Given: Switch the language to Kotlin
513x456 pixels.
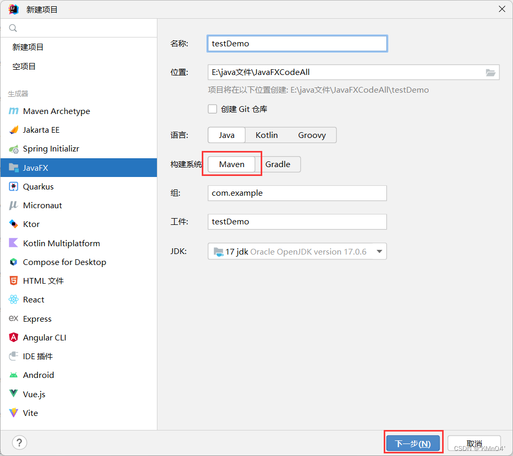Looking at the screenshot, I should (x=266, y=135).
